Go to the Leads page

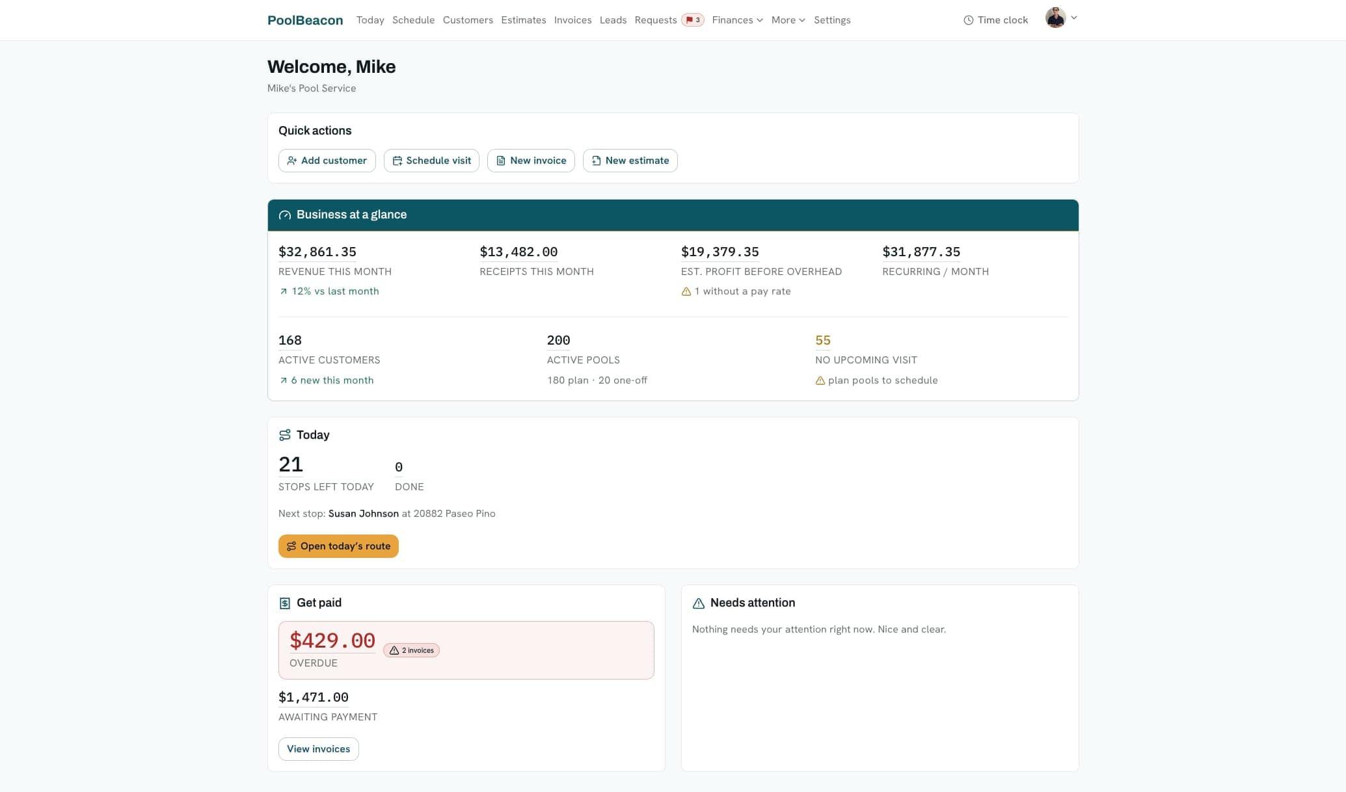[x=613, y=20]
